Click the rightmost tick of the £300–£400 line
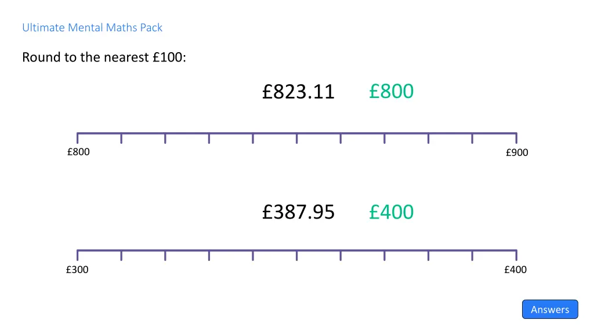The height and width of the screenshot is (334, 594). [516, 255]
